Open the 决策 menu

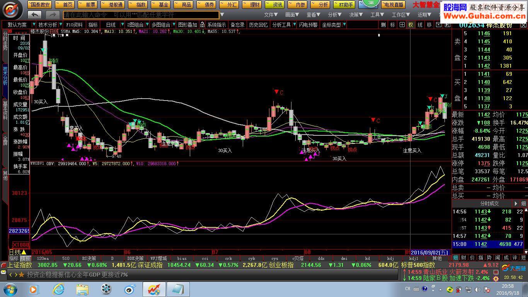click(356, 15)
